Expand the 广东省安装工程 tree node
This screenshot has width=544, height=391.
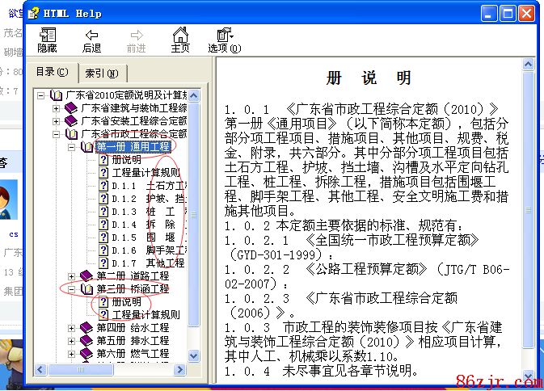pos(56,121)
